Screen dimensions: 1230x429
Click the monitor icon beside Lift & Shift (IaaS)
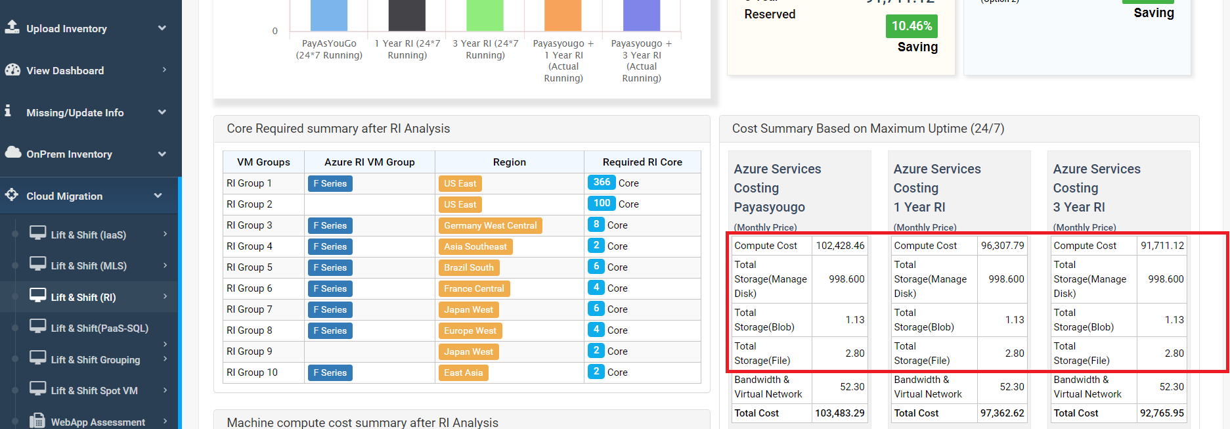(37, 233)
